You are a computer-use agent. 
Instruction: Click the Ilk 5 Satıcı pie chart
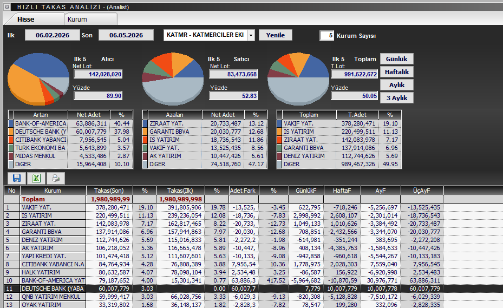tap(173, 80)
